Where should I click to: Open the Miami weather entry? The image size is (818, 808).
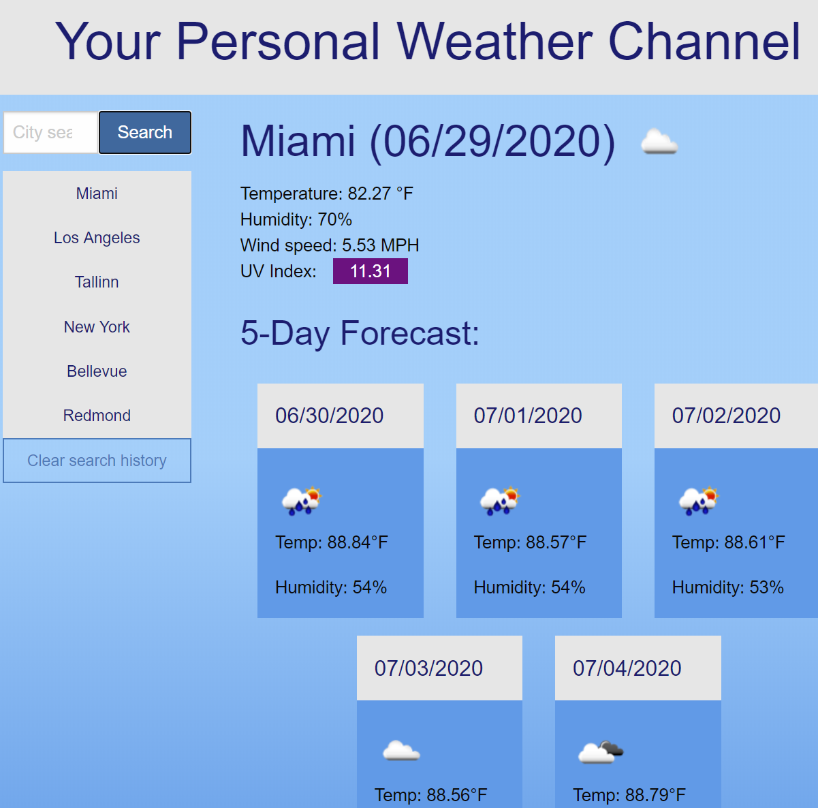tap(97, 193)
